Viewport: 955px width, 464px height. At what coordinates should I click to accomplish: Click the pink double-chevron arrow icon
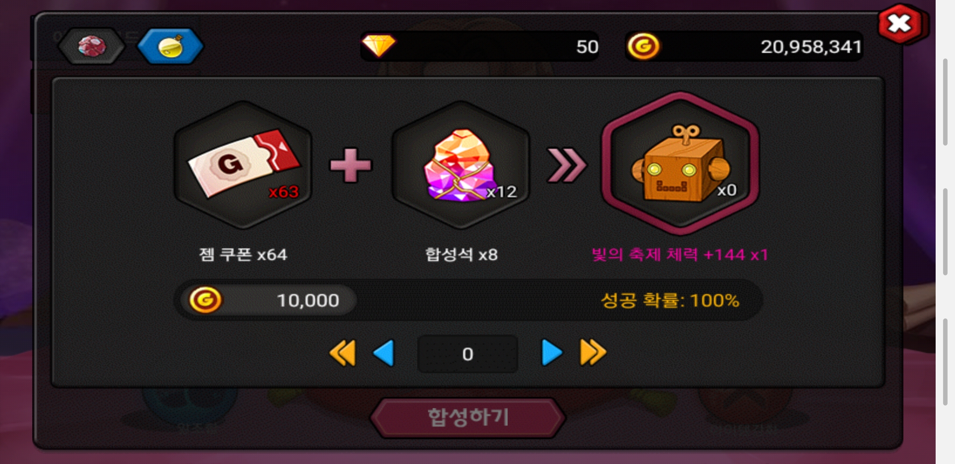coord(566,165)
